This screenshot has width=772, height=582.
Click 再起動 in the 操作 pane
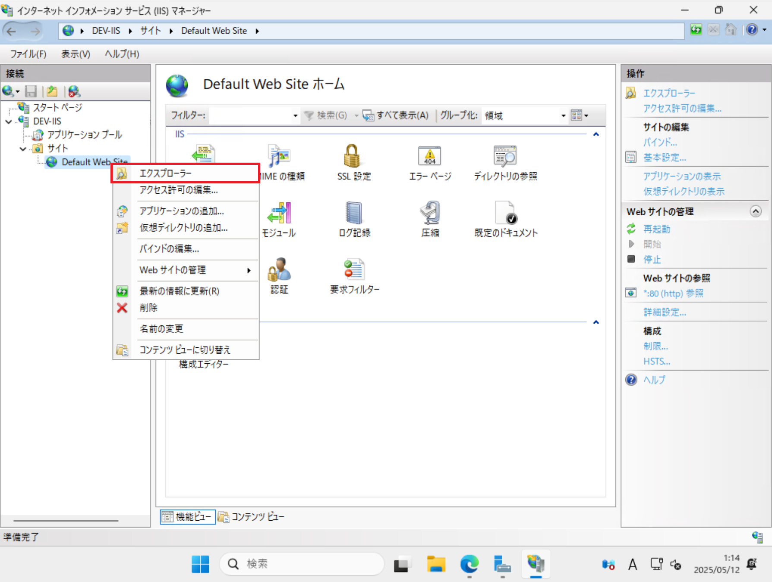657,229
